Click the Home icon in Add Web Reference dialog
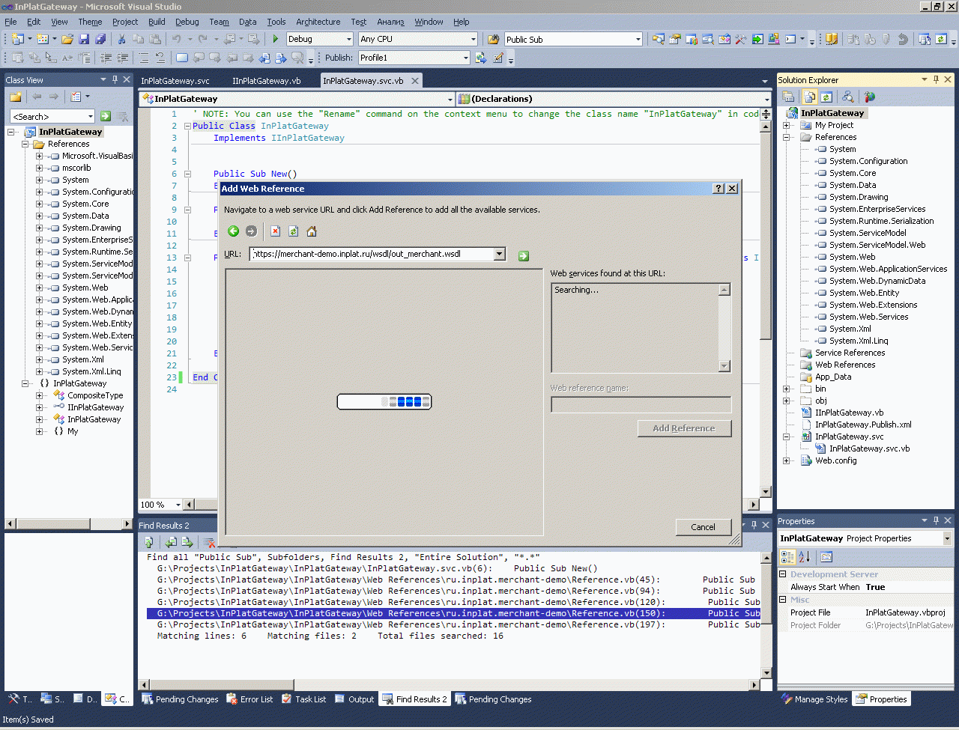This screenshot has height=730, width=959. coord(312,231)
